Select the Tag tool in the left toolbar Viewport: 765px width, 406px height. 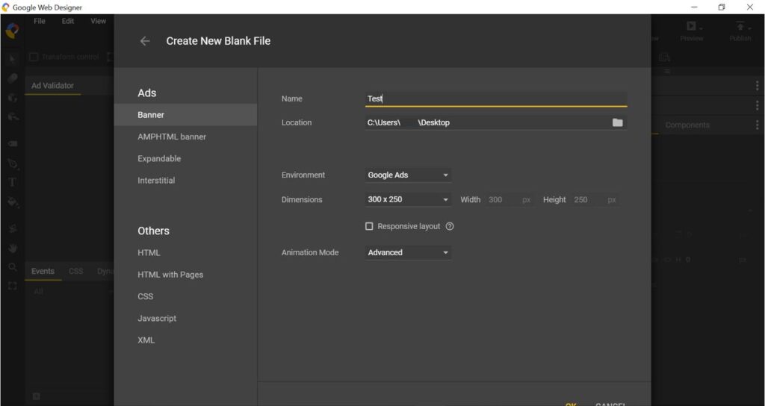(13, 144)
